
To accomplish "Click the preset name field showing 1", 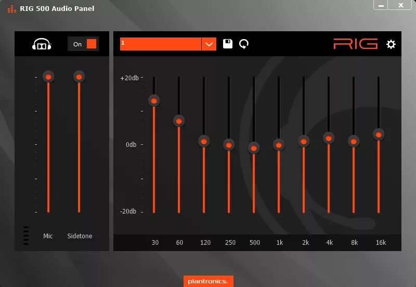I will tap(161, 44).
